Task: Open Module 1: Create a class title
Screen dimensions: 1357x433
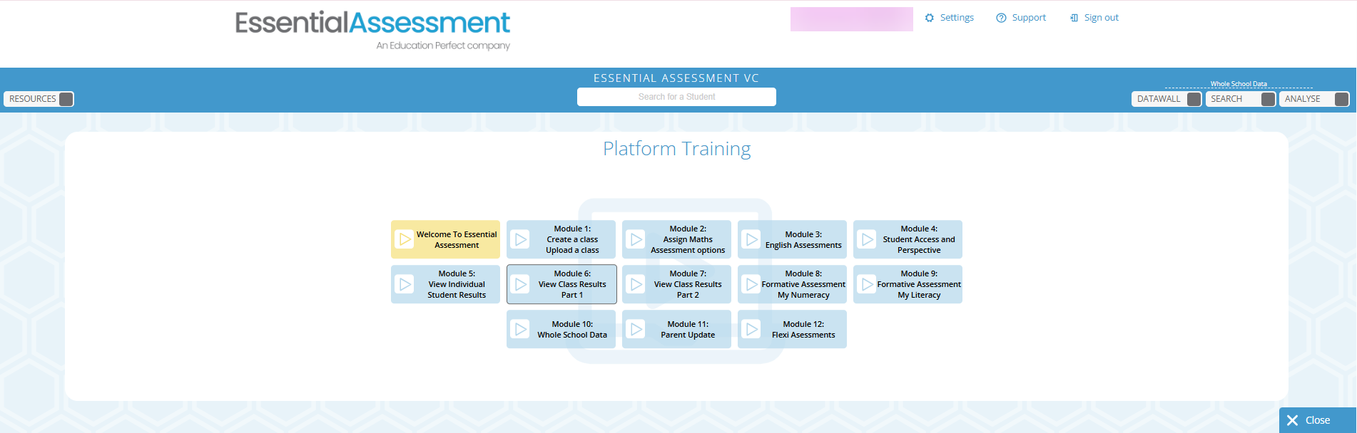Action: (572, 239)
